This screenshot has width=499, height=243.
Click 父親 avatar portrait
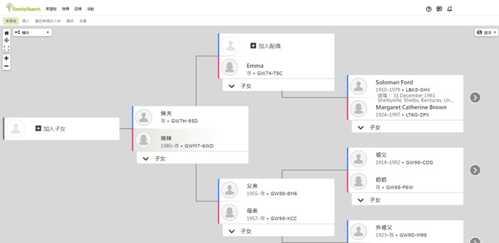pyautogui.click(x=230, y=190)
